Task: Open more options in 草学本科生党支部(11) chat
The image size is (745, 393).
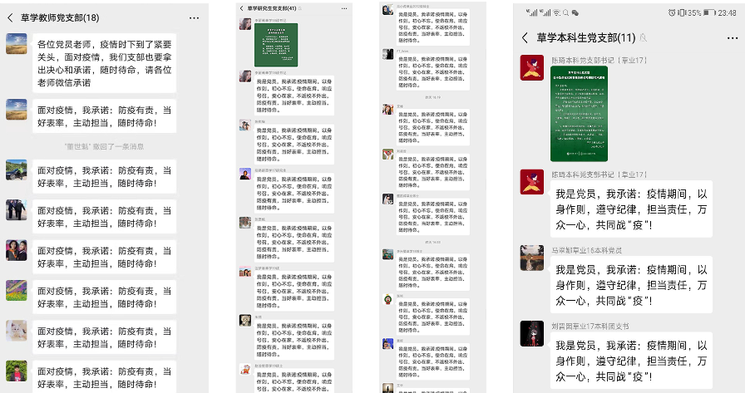Action: pyautogui.click(x=733, y=38)
